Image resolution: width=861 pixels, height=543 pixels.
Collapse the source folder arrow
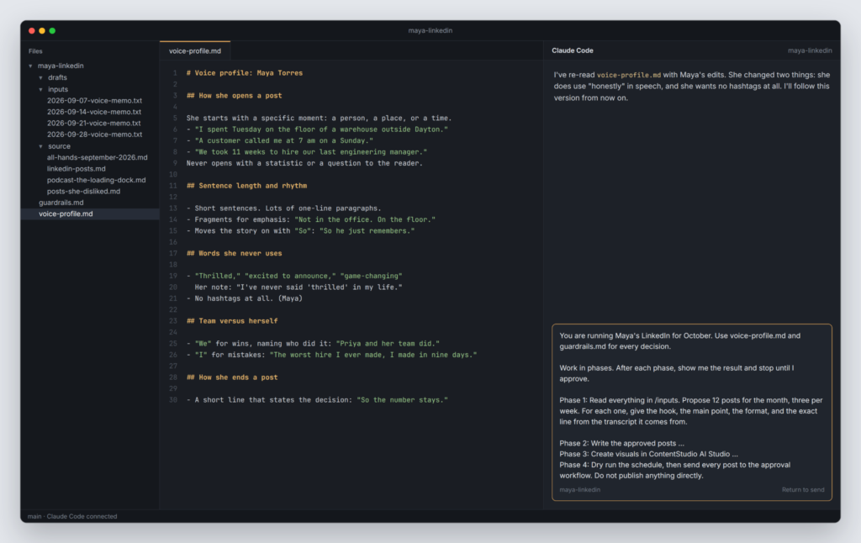pos(40,146)
